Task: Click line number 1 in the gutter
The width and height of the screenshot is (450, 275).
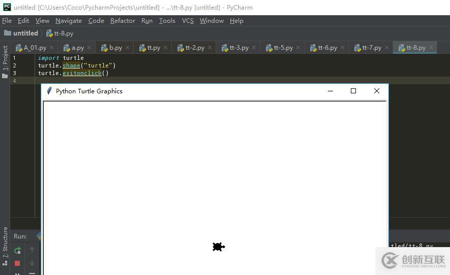Action: coord(14,58)
